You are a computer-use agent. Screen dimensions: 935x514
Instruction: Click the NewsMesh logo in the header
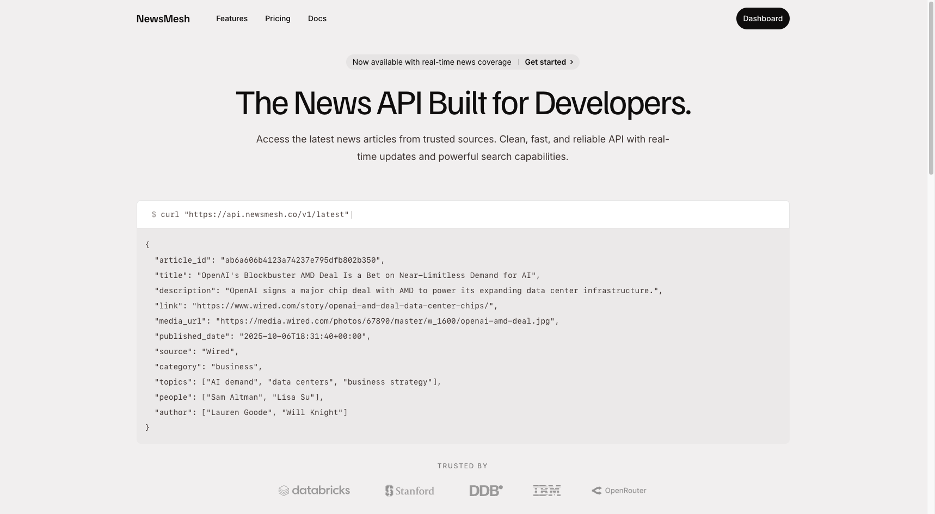click(163, 19)
